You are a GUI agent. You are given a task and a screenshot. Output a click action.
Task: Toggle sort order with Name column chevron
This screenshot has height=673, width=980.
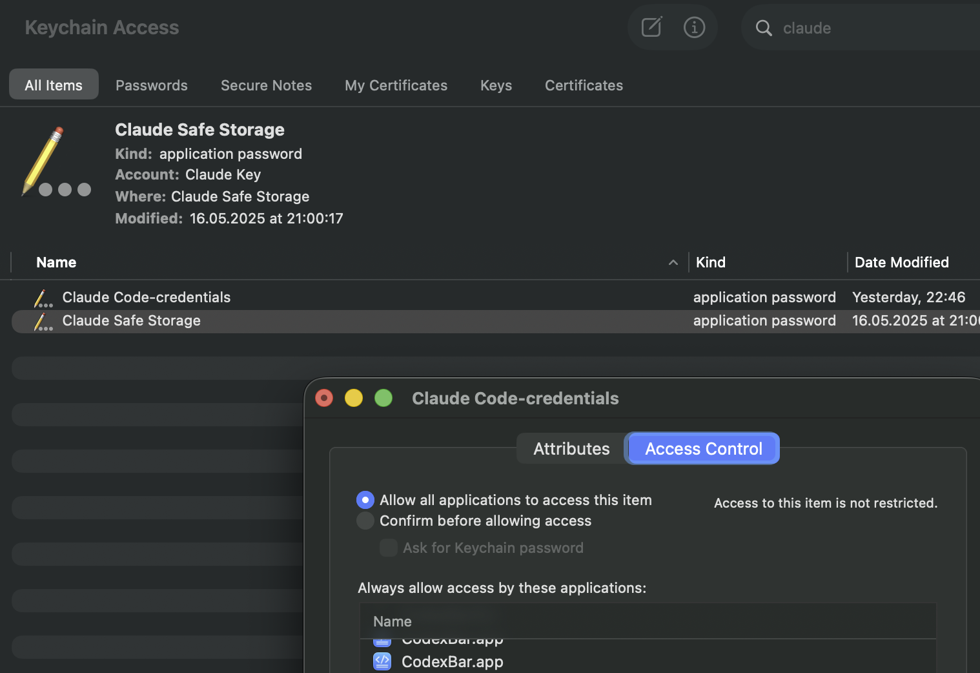click(673, 262)
